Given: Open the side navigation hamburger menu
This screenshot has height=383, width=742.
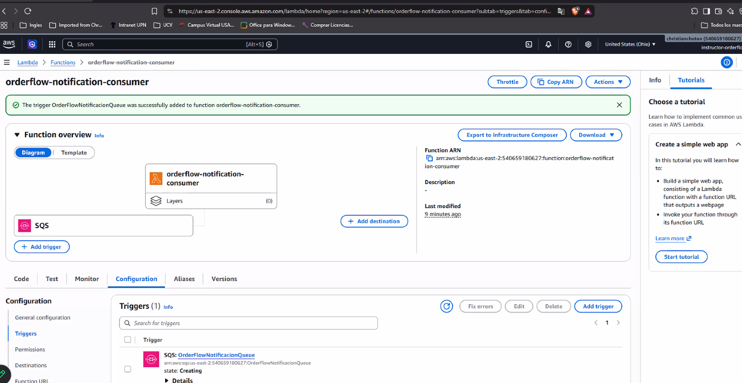Looking at the screenshot, I should [6, 62].
